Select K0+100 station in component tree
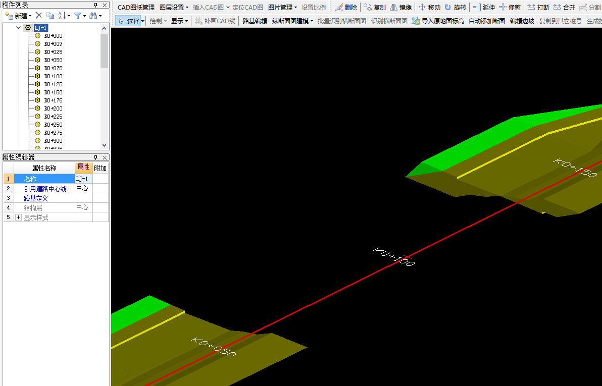 [53, 76]
